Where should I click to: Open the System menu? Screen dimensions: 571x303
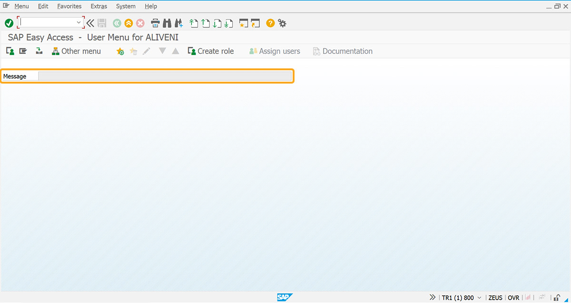pos(126,6)
